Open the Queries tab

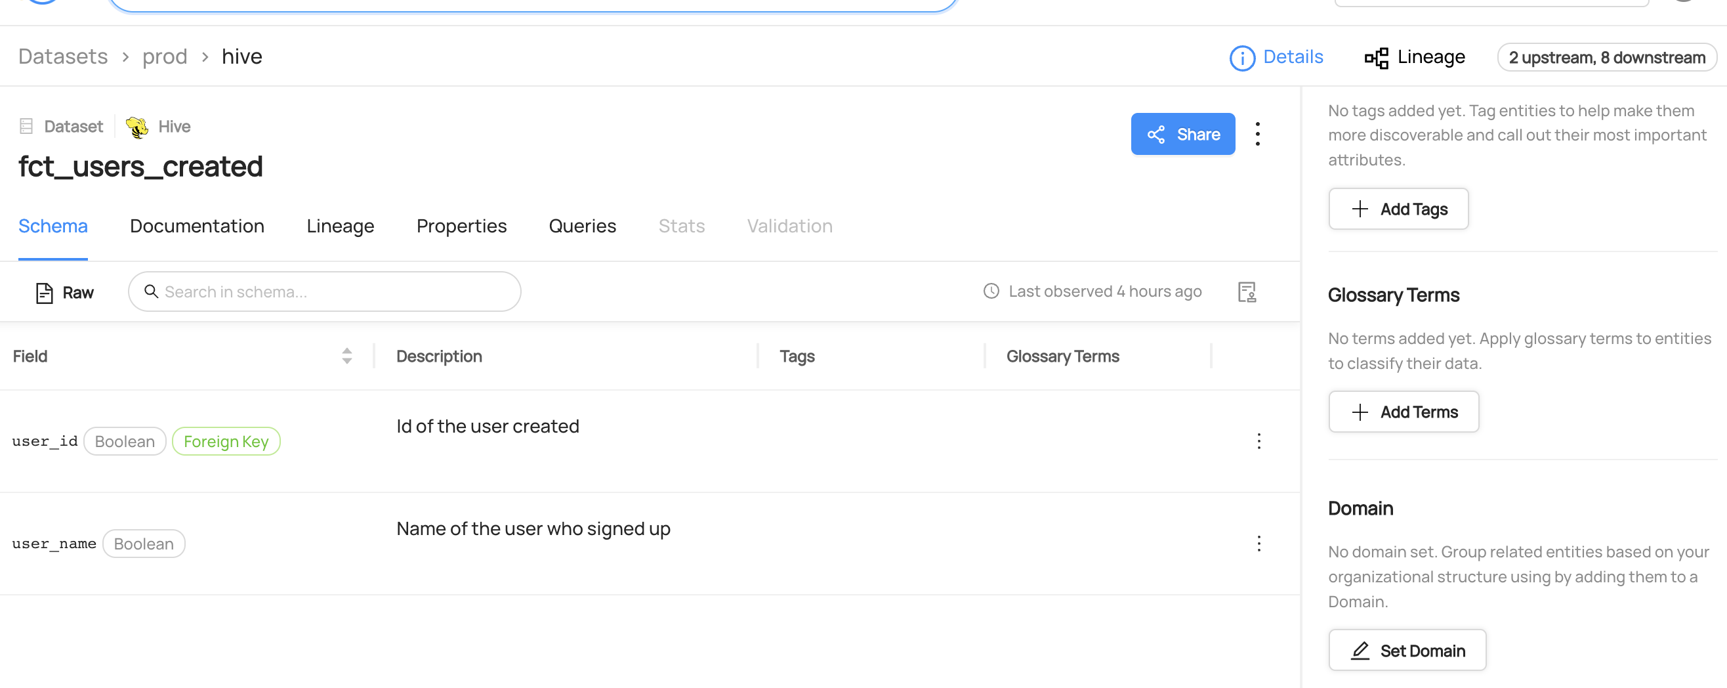click(x=582, y=226)
